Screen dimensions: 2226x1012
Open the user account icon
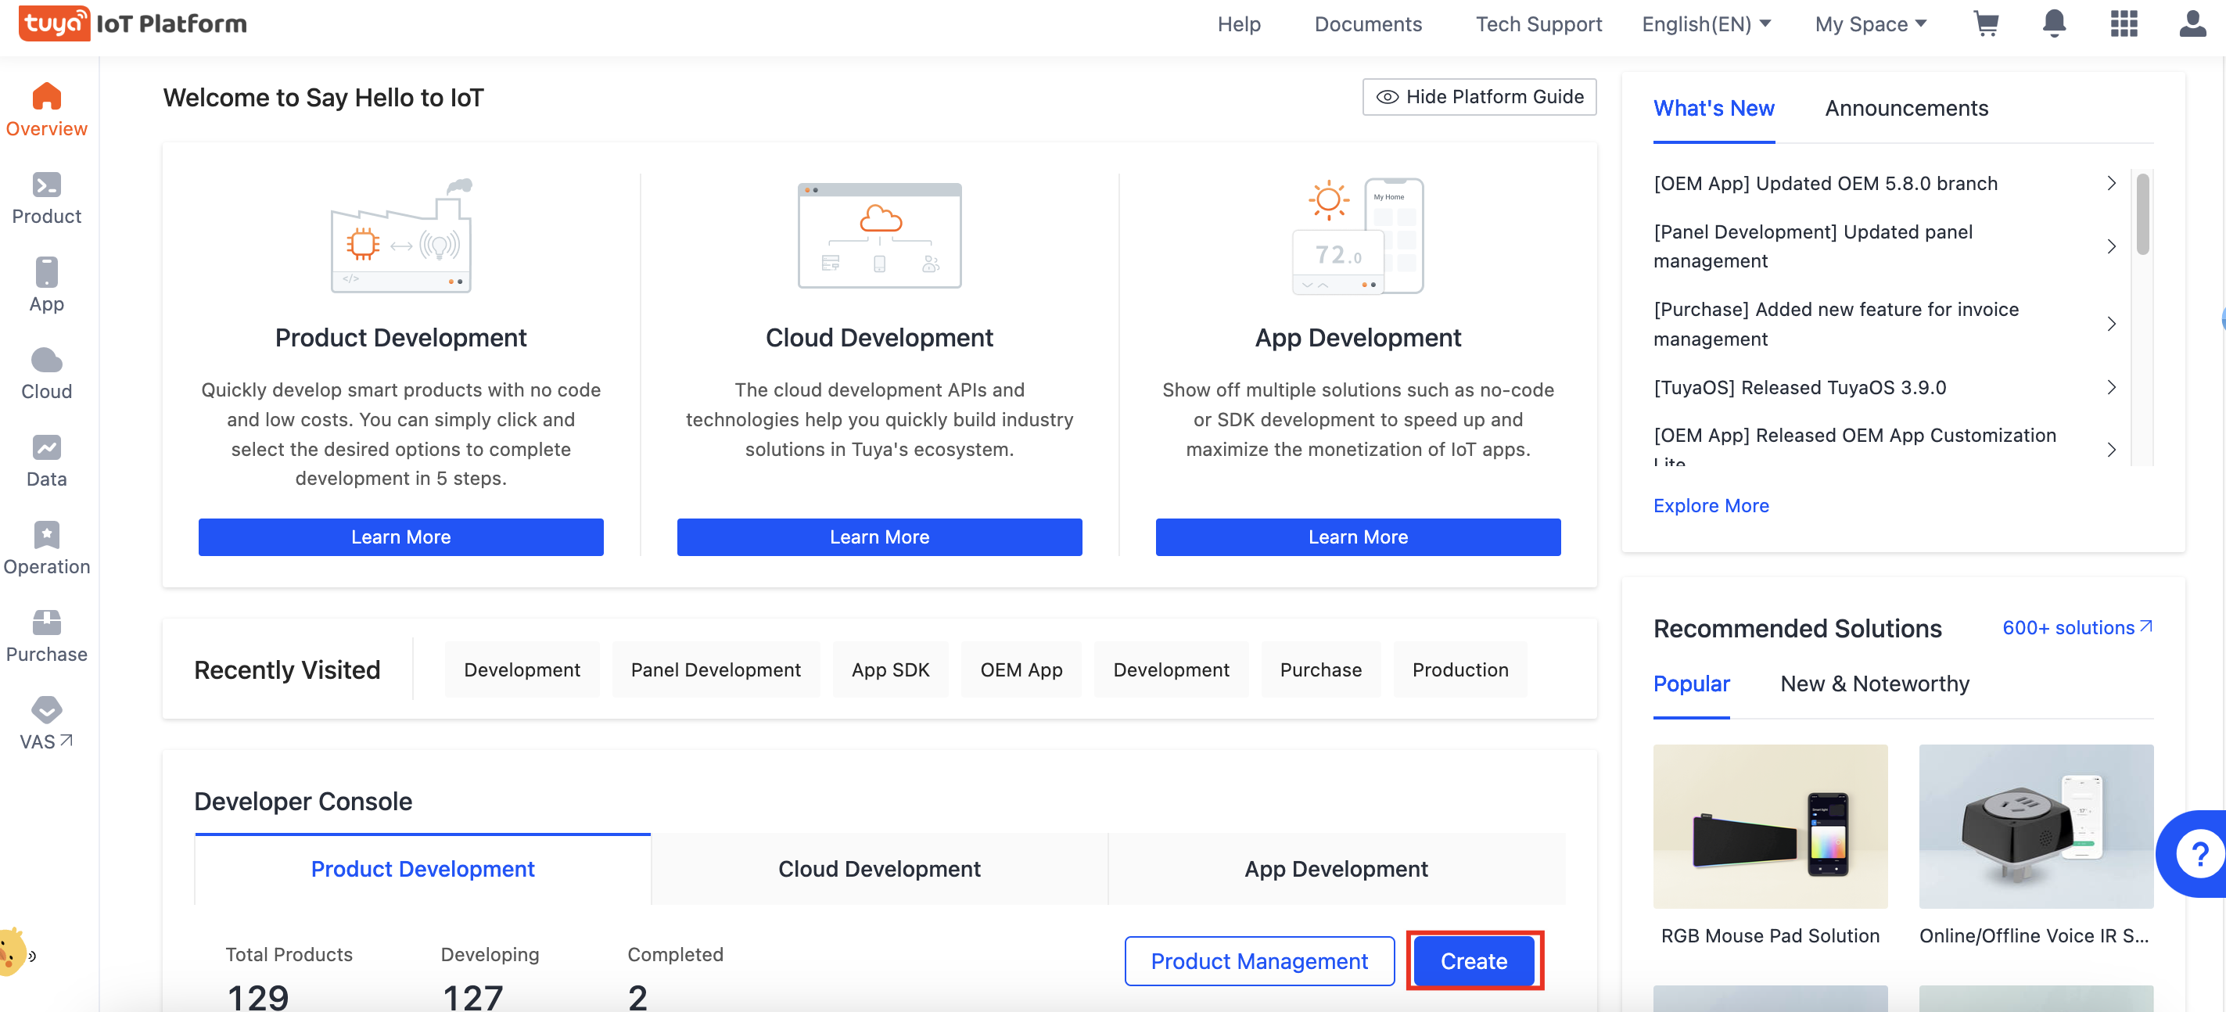point(2192,23)
